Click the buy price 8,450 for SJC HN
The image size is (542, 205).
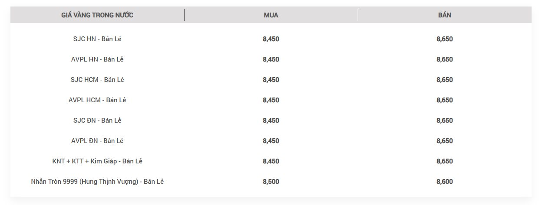[x=271, y=39]
